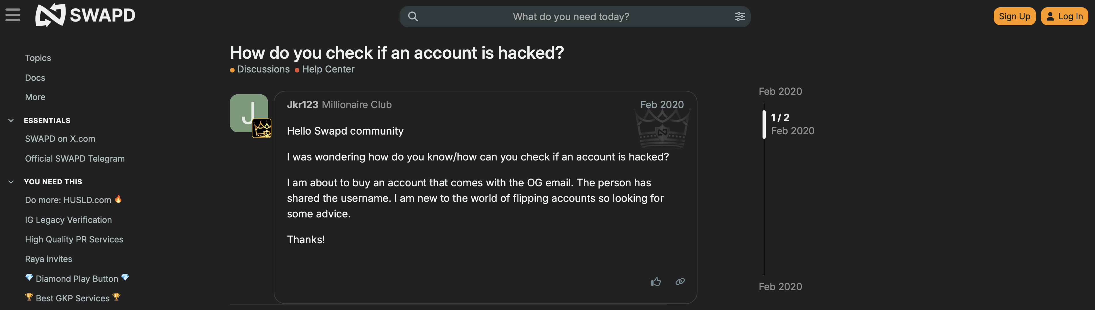
Task: Collapse the ESSENTIALS section
Action: click(x=11, y=120)
